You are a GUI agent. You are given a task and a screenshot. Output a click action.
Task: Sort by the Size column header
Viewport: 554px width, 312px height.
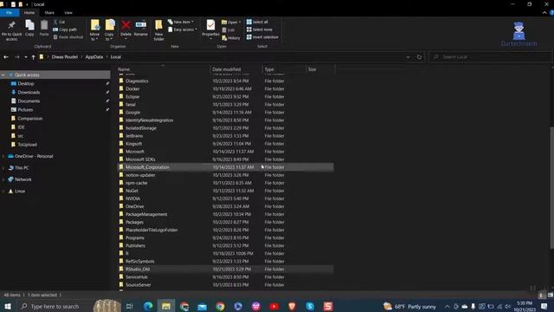click(x=320, y=69)
